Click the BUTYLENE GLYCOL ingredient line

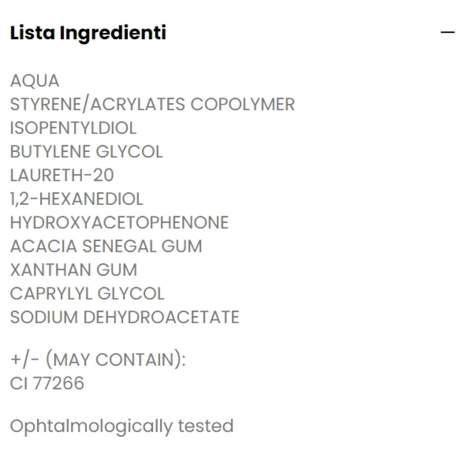tap(86, 151)
